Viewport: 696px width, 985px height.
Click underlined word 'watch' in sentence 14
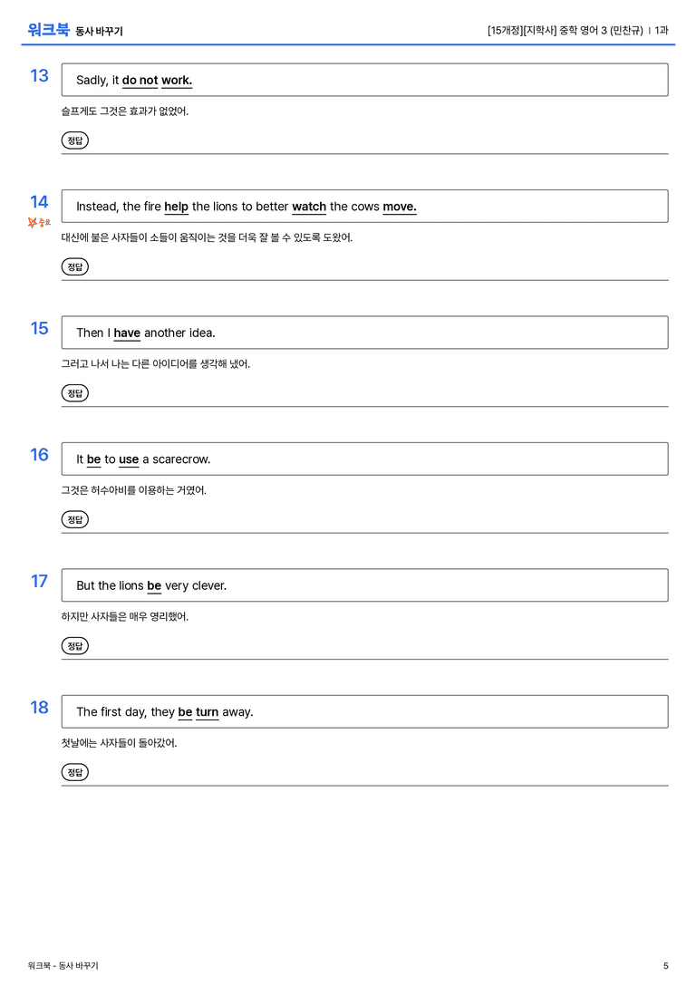309,207
